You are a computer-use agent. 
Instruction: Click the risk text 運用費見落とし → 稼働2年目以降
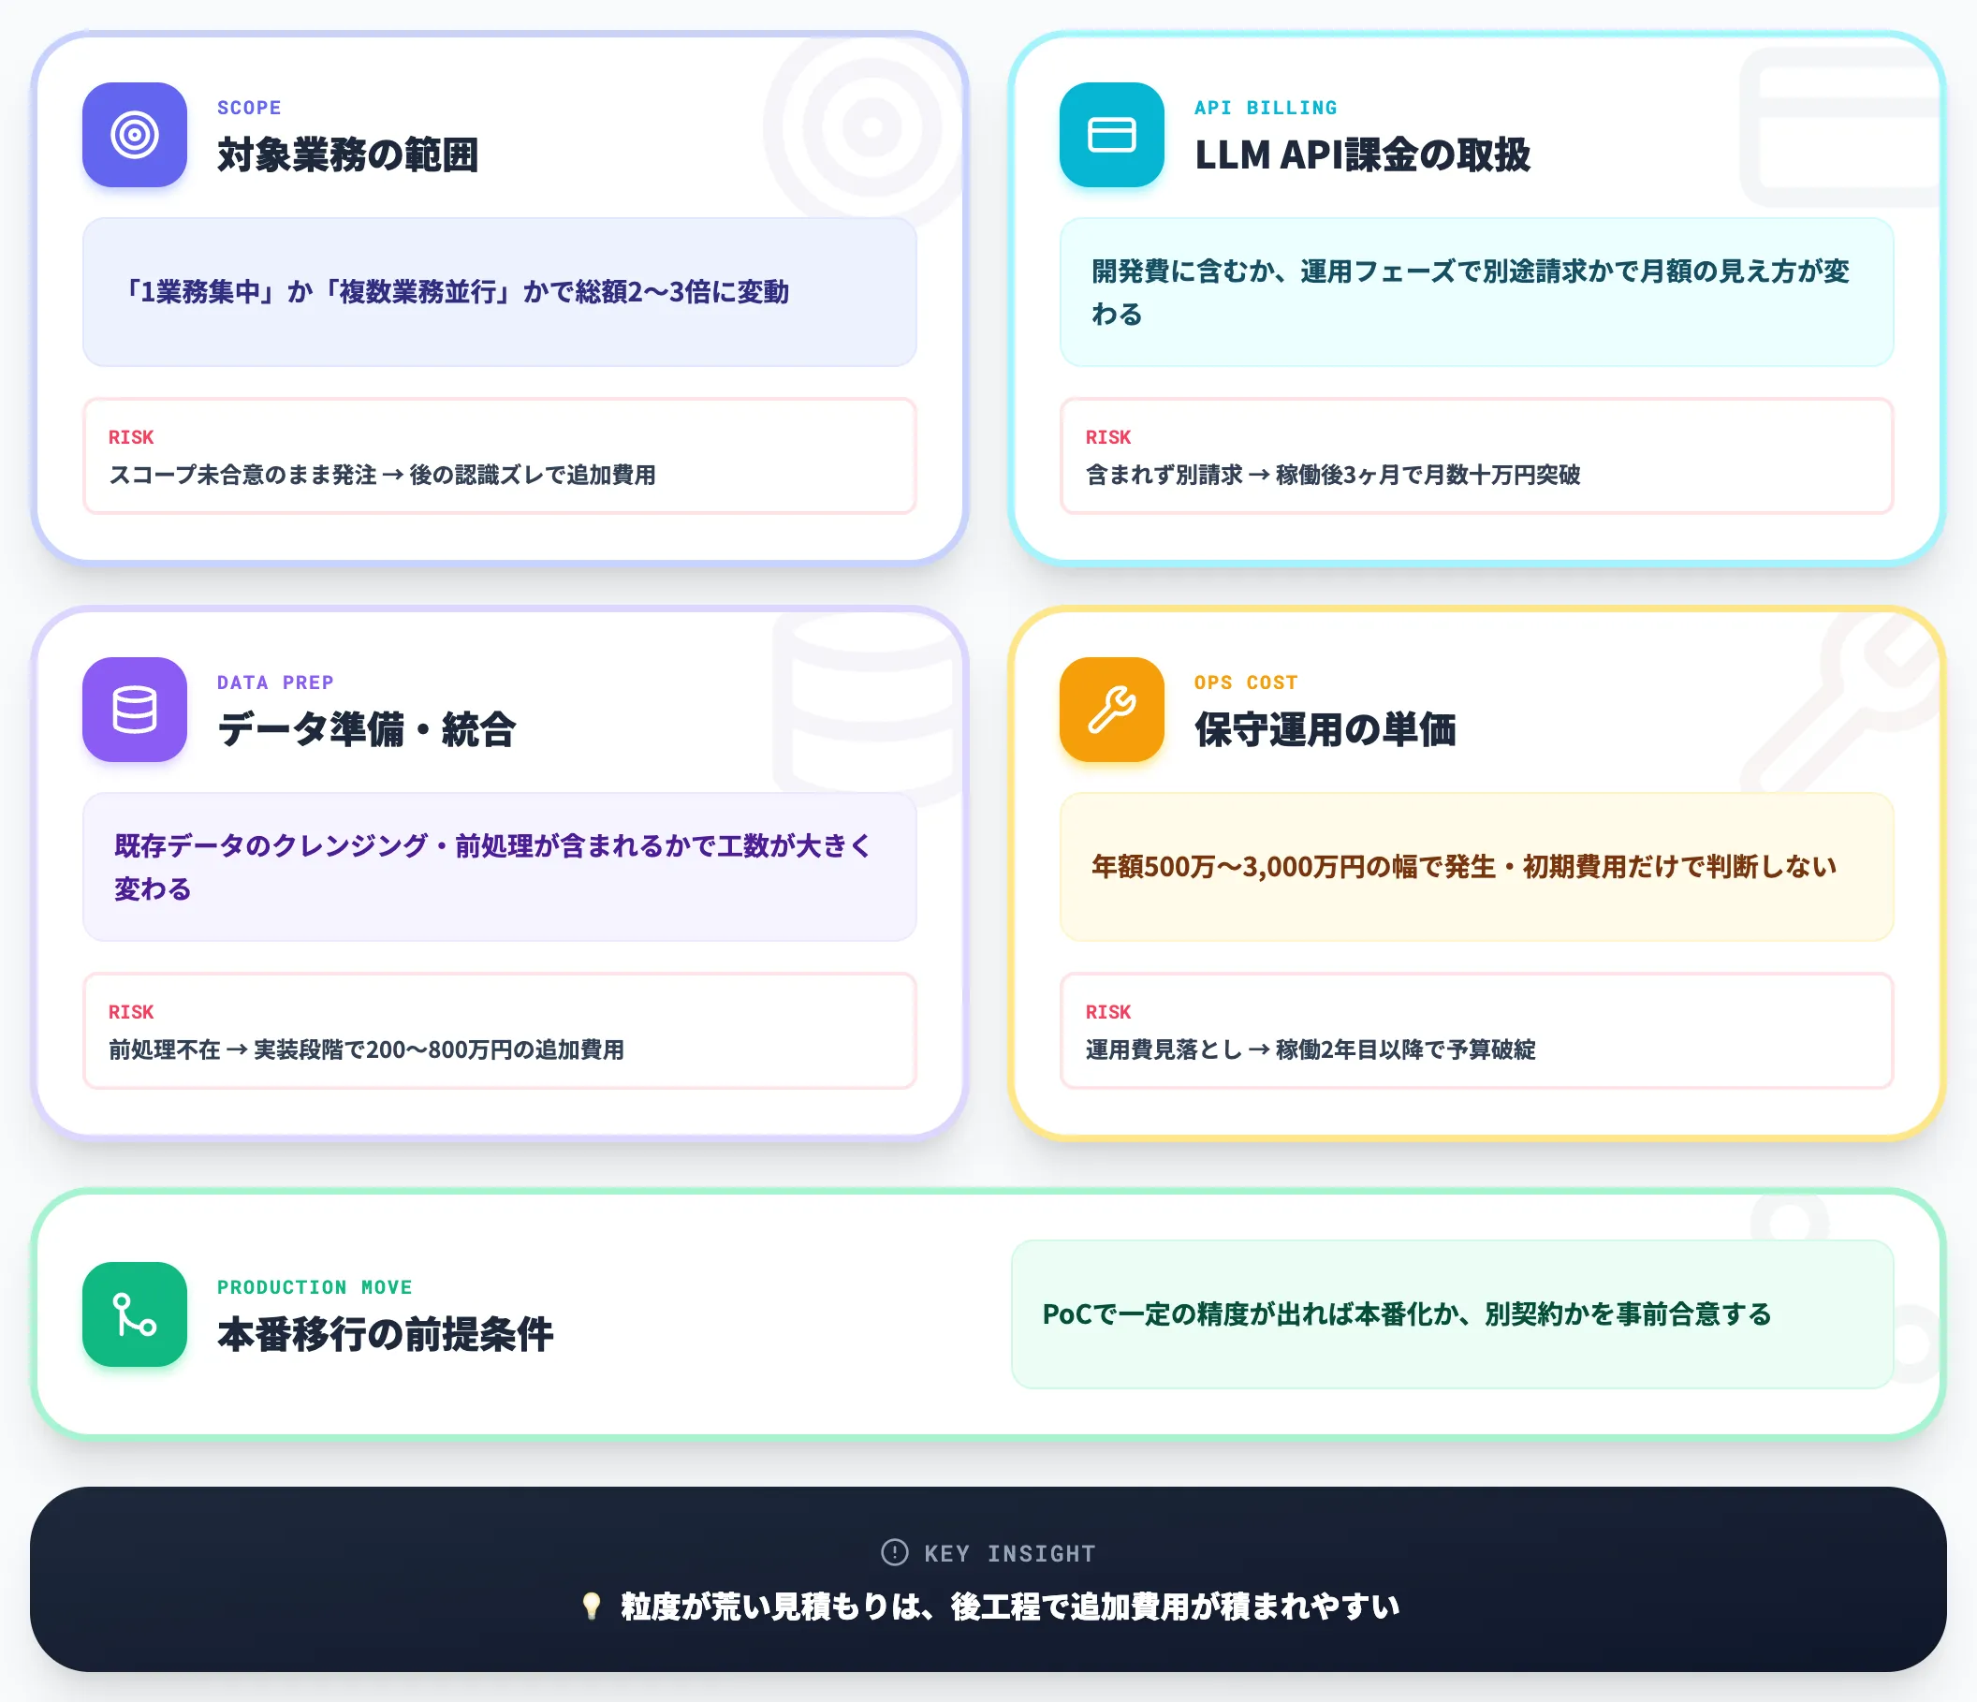[x=1311, y=1049]
